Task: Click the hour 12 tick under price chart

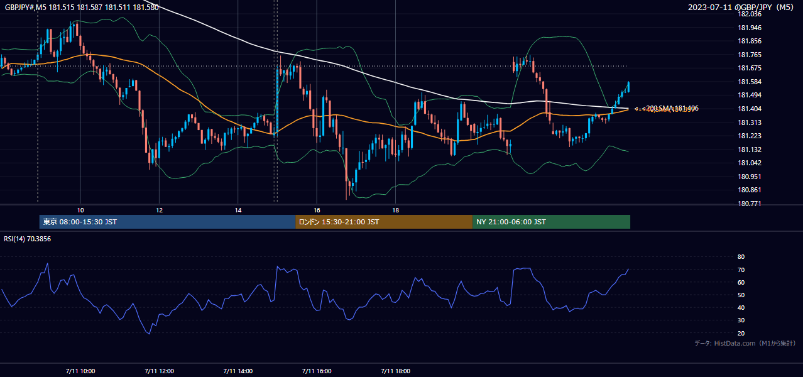Action: [x=159, y=210]
